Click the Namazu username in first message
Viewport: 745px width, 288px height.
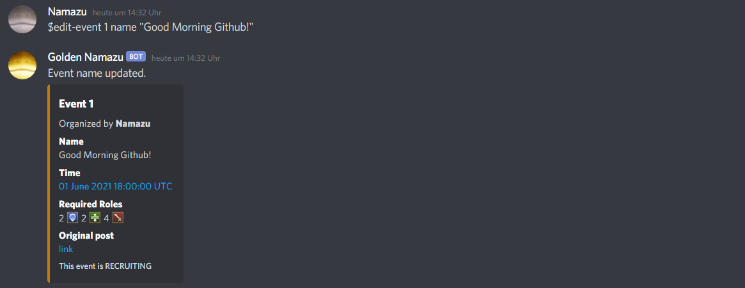(x=68, y=12)
